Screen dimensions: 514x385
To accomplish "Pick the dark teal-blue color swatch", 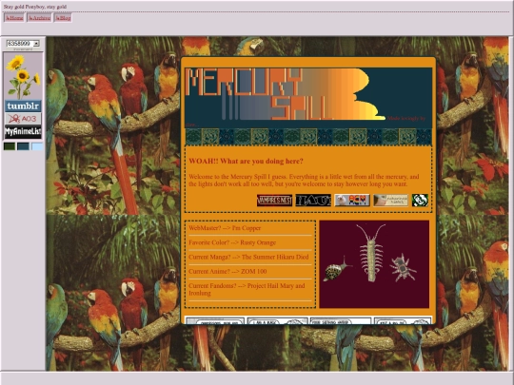I will coord(23,146).
